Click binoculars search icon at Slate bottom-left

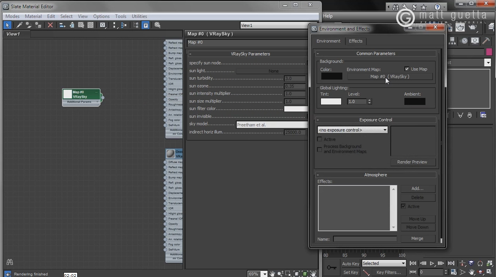pos(10,262)
